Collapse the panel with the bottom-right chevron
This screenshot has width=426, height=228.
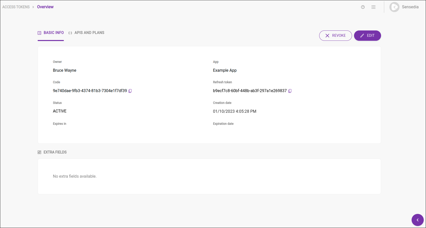(418, 220)
